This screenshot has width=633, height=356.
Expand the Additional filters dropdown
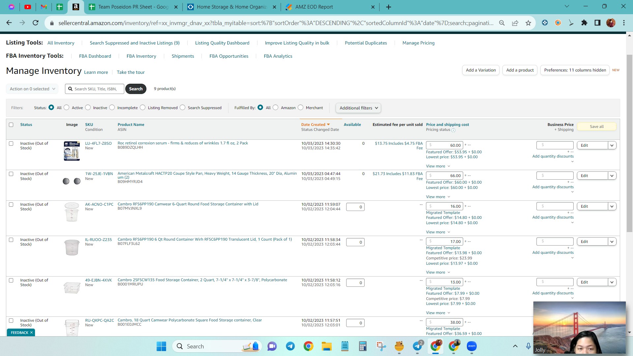pyautogui.click(x=358, y=108)
